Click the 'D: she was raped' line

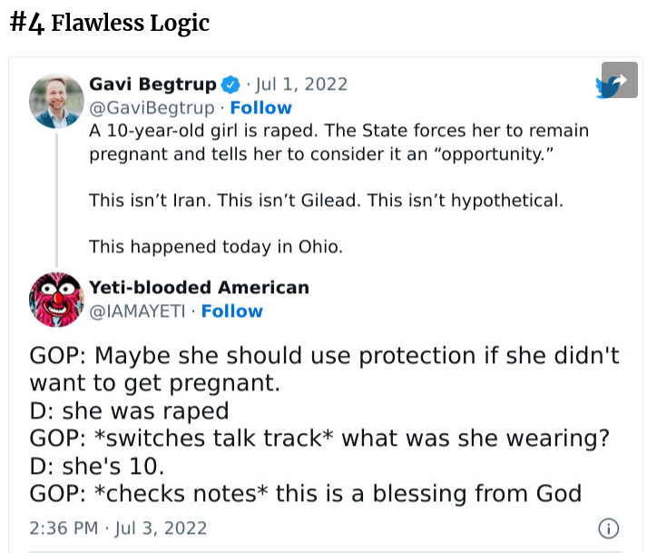click(129, 410)
